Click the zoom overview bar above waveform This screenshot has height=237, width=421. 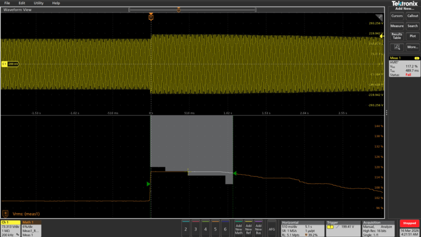[193, 10]
